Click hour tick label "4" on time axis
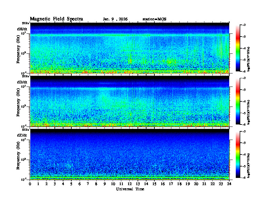Image resolution: width=273 pixels, height=211 pixels. [63, 184]
